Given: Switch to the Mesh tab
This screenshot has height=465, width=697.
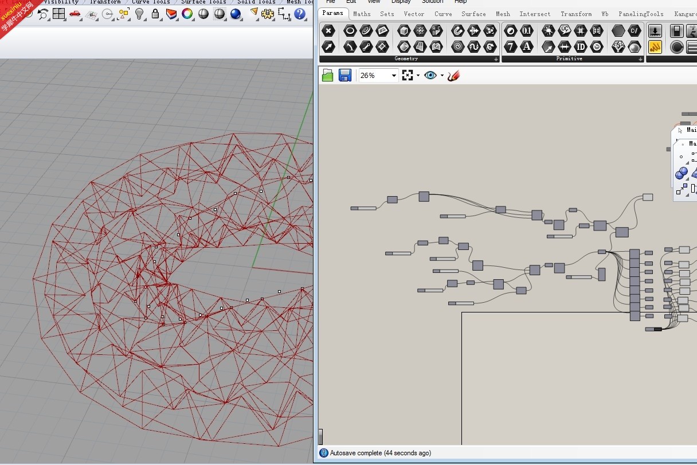Looking at the screenshot, I should 503,14.
